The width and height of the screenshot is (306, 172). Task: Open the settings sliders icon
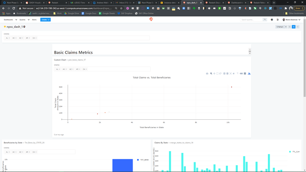coord(278,20)
